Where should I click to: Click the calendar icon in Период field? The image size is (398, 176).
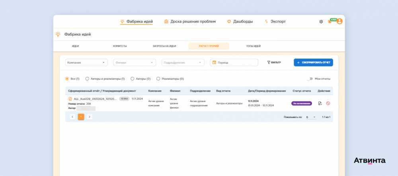point(214,63)
